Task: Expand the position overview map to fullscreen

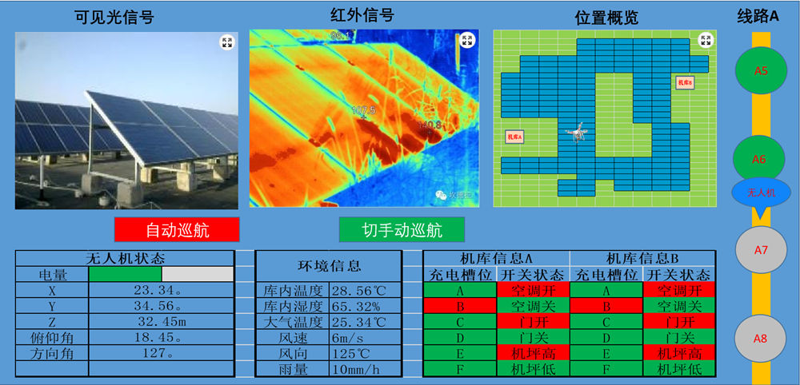Action: click(x=705, y=41)
